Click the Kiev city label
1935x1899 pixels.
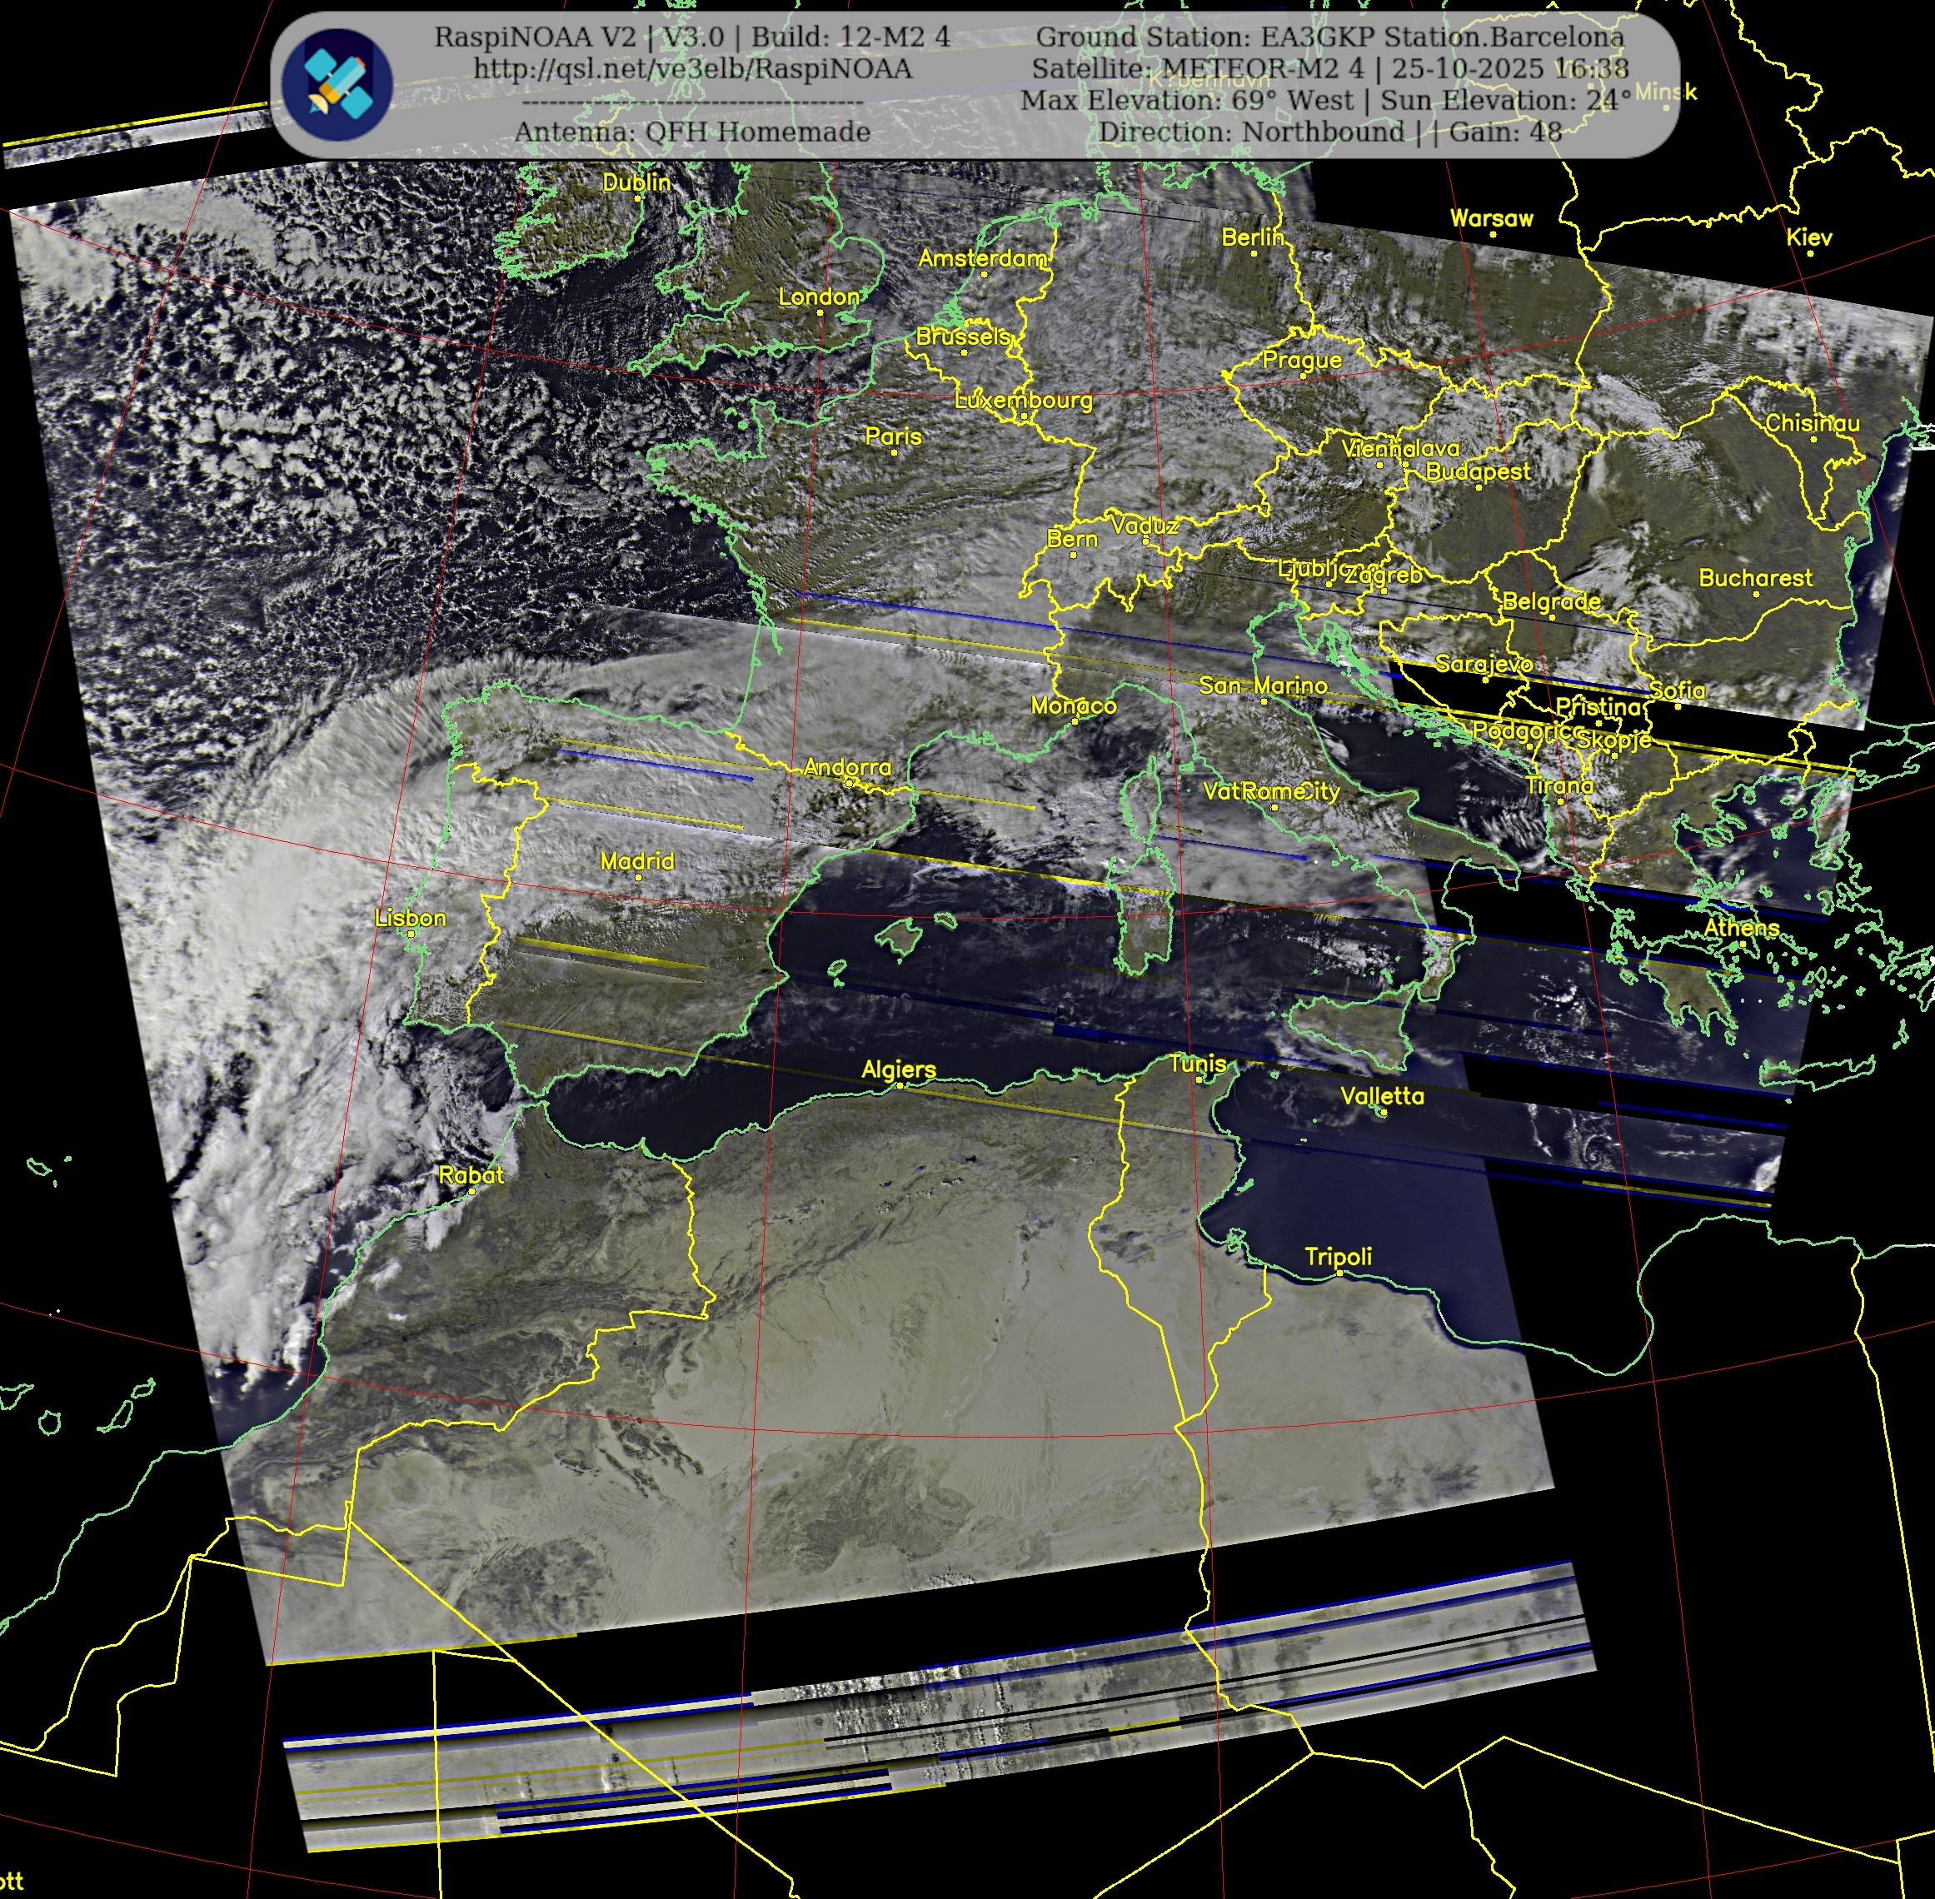1808,237
